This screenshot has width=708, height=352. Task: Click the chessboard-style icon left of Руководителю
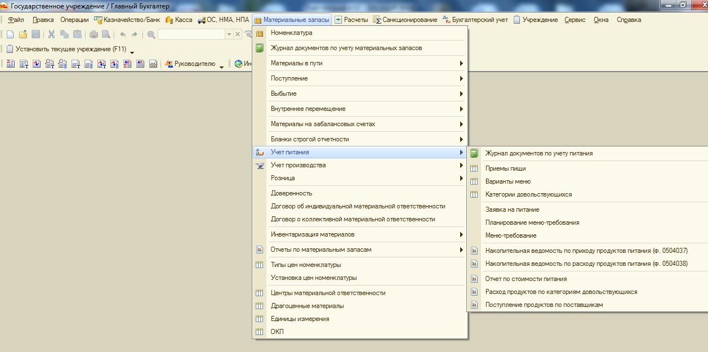pos(153,64)
